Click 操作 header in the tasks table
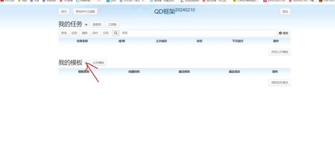This screenshot has height=155, width=335. click(276, 41)
